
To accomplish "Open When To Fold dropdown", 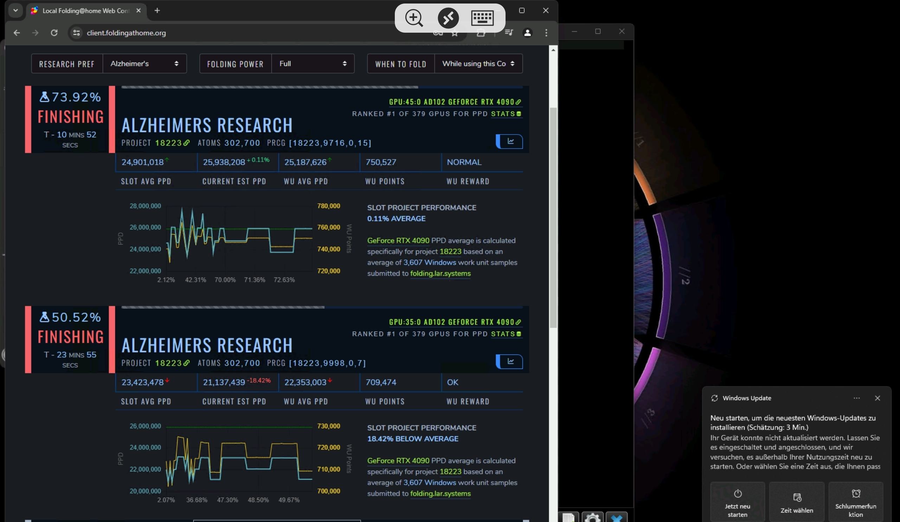I will pos(478,64).
